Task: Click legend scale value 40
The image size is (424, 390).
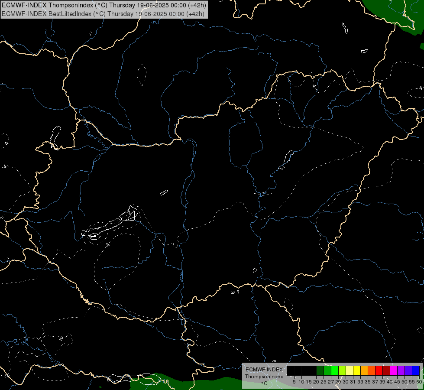Action: coord(390,382)
